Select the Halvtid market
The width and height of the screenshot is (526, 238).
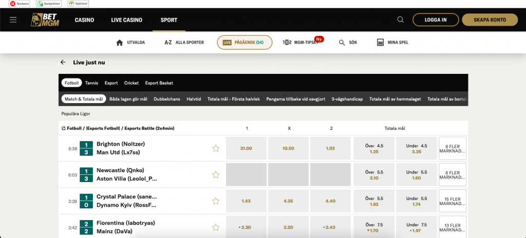(194, 99)
